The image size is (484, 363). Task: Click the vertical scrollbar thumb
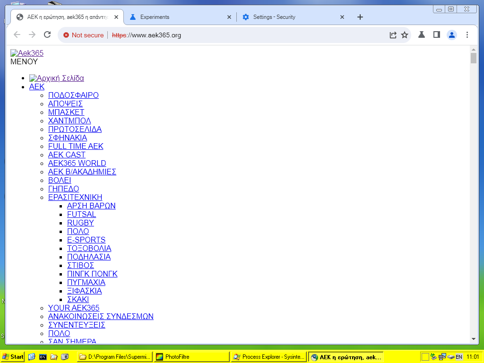tap(474, 58)
